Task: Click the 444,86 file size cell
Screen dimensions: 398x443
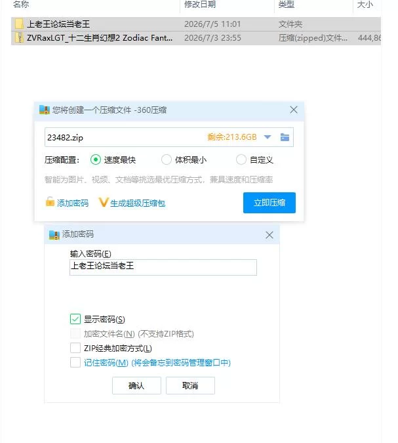Action: point(369,38)
